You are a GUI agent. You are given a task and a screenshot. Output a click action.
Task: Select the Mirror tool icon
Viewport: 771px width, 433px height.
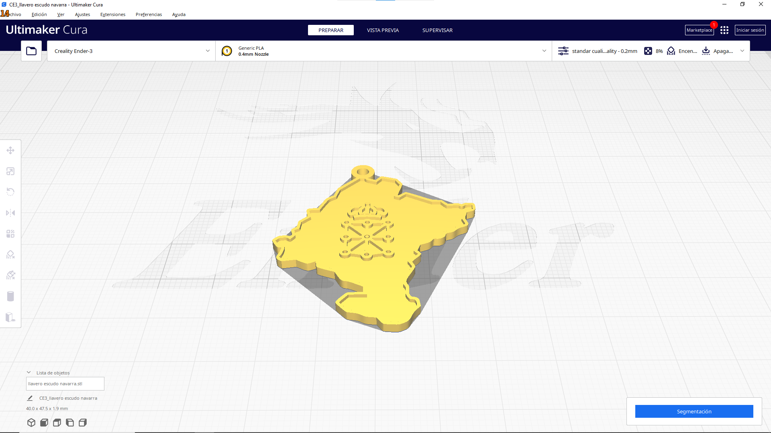[x=10, y=213]
